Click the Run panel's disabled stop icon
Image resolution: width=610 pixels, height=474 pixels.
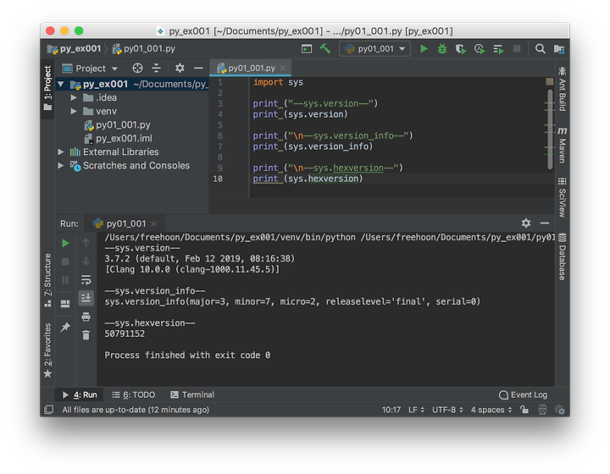(x=65, y=262)
